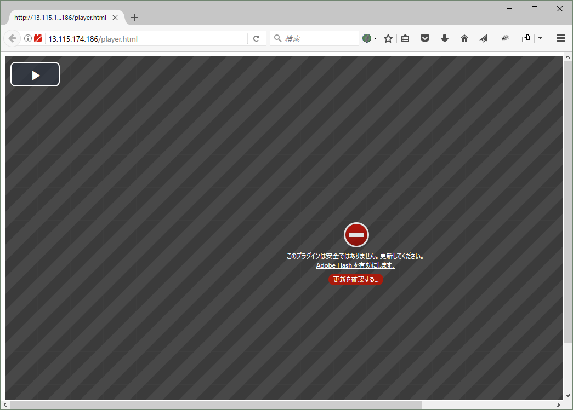Switch to the player.html tab
The height and width of the screenshot is (410, 573).
coord(60,17)
